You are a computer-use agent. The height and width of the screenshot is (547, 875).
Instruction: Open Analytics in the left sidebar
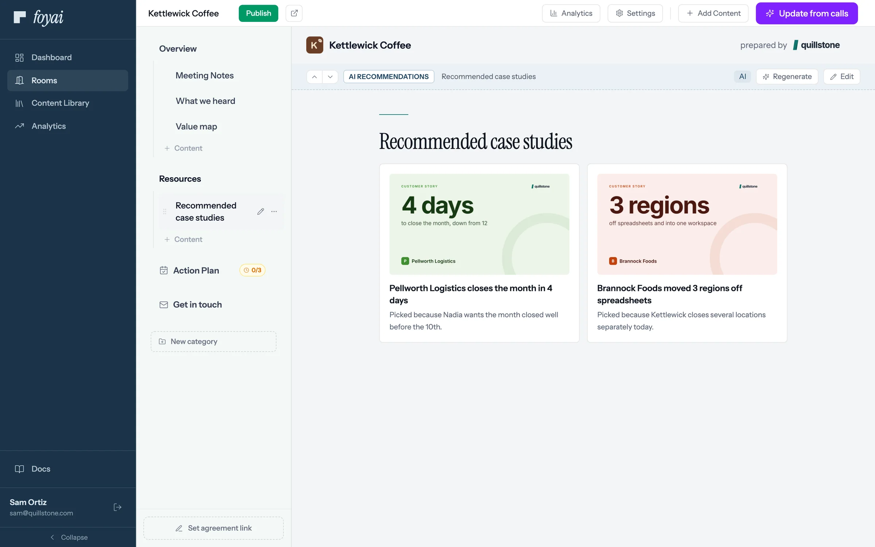tap(68, 126)
